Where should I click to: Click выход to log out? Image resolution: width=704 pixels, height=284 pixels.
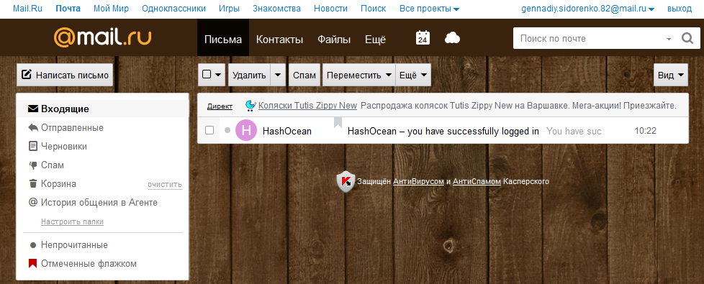point(680,9)
